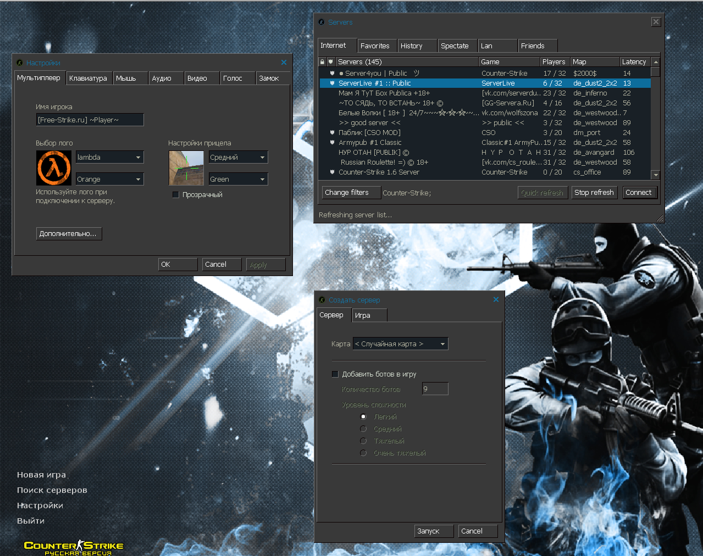This screenshot has width=703, height=556.
Task: Click OK in the Настройки window
Action: (x=178, y=264)
